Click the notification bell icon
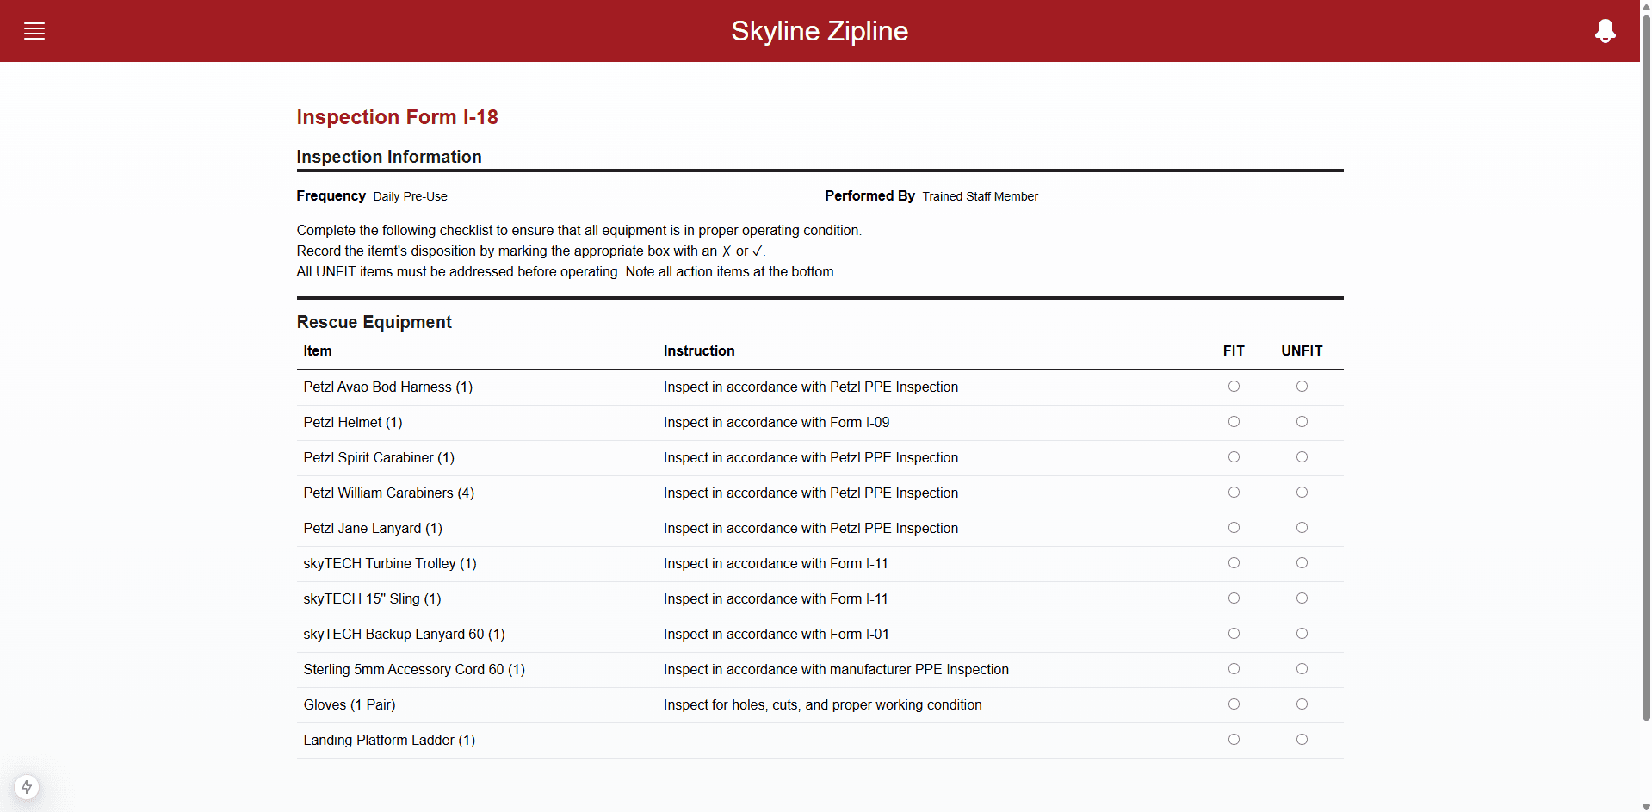This screenshot has width=1652, height=812. (1606, 31)
